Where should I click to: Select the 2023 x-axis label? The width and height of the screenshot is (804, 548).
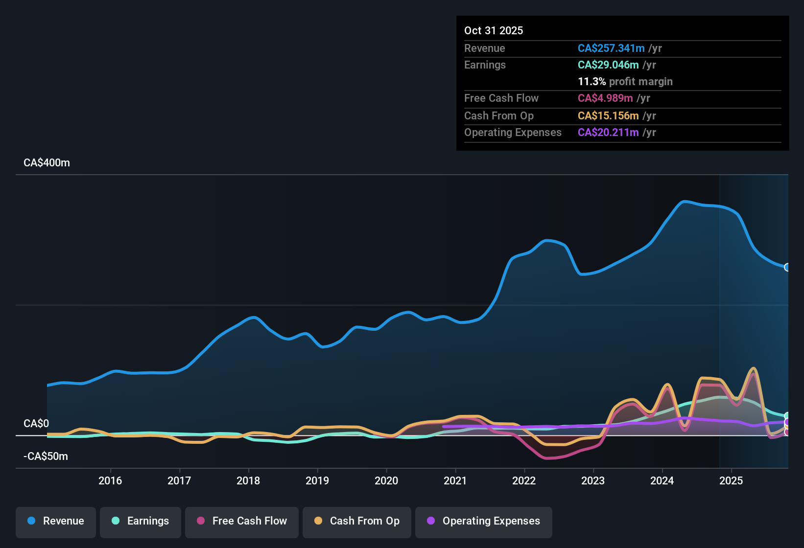[593, 480]
